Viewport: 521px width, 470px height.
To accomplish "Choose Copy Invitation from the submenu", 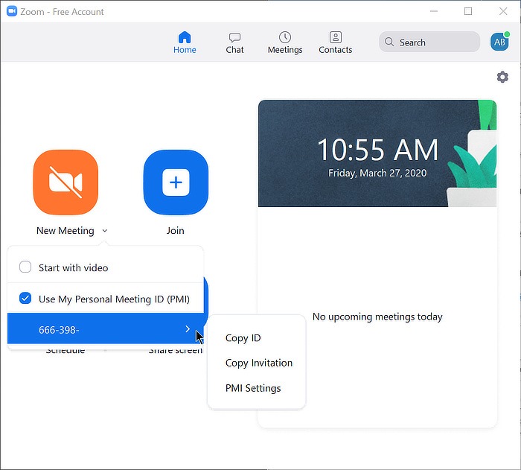I will 258,363.
